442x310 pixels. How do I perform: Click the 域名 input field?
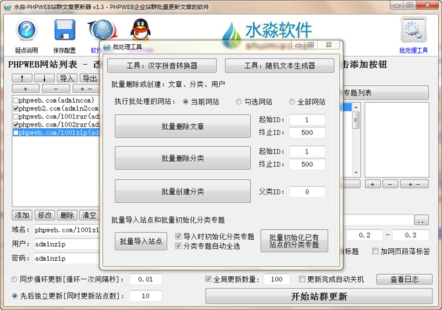pyautogui.click(x=67, y=230)
